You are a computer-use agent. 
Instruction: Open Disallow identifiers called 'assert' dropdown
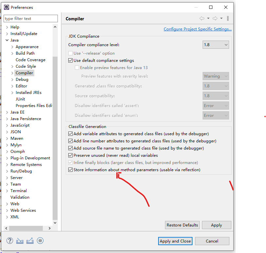click(216, 105)
